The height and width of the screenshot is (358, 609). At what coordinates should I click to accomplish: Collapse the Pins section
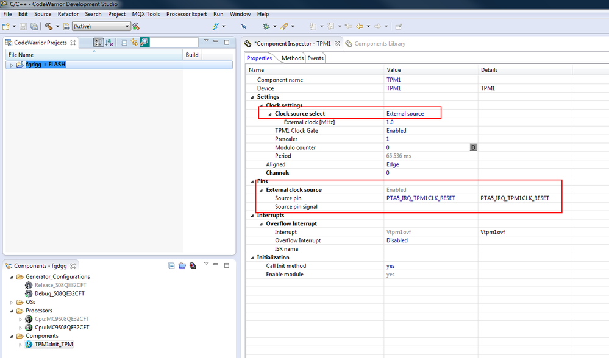252,181
